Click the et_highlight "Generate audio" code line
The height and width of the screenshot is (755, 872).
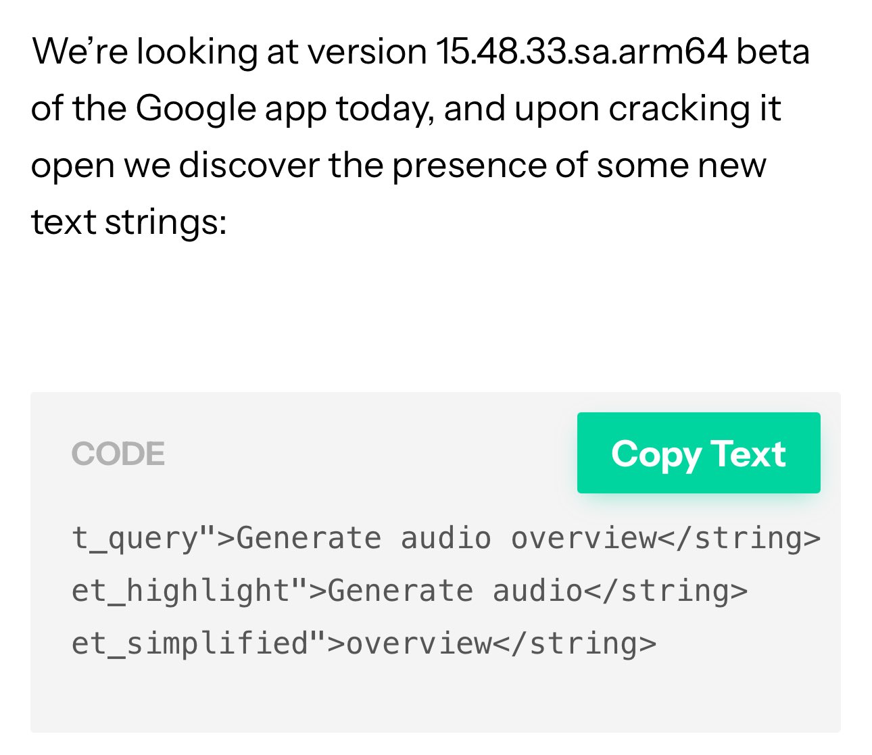pyautogui.click(x=410, y=591)
